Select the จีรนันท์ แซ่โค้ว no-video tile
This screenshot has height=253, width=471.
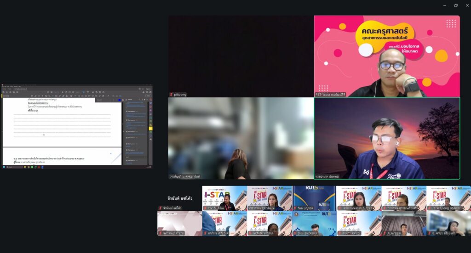(180, 198)
